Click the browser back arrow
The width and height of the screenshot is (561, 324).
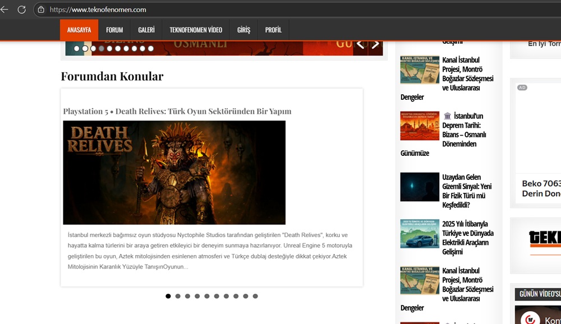click(4, 10)
